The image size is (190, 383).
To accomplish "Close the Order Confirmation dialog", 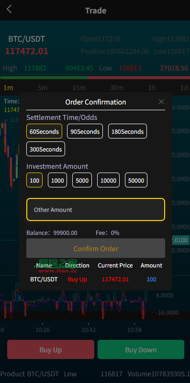I will [161, 102].
